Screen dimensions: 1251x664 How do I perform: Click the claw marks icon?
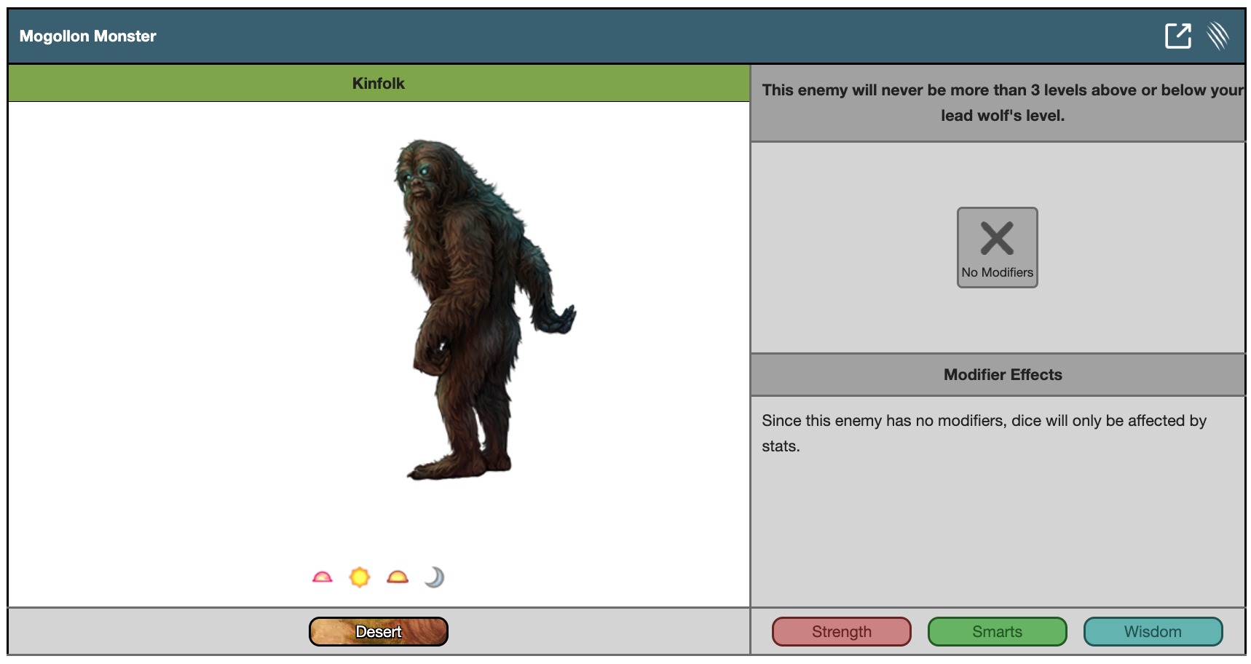coord(1218,36)
